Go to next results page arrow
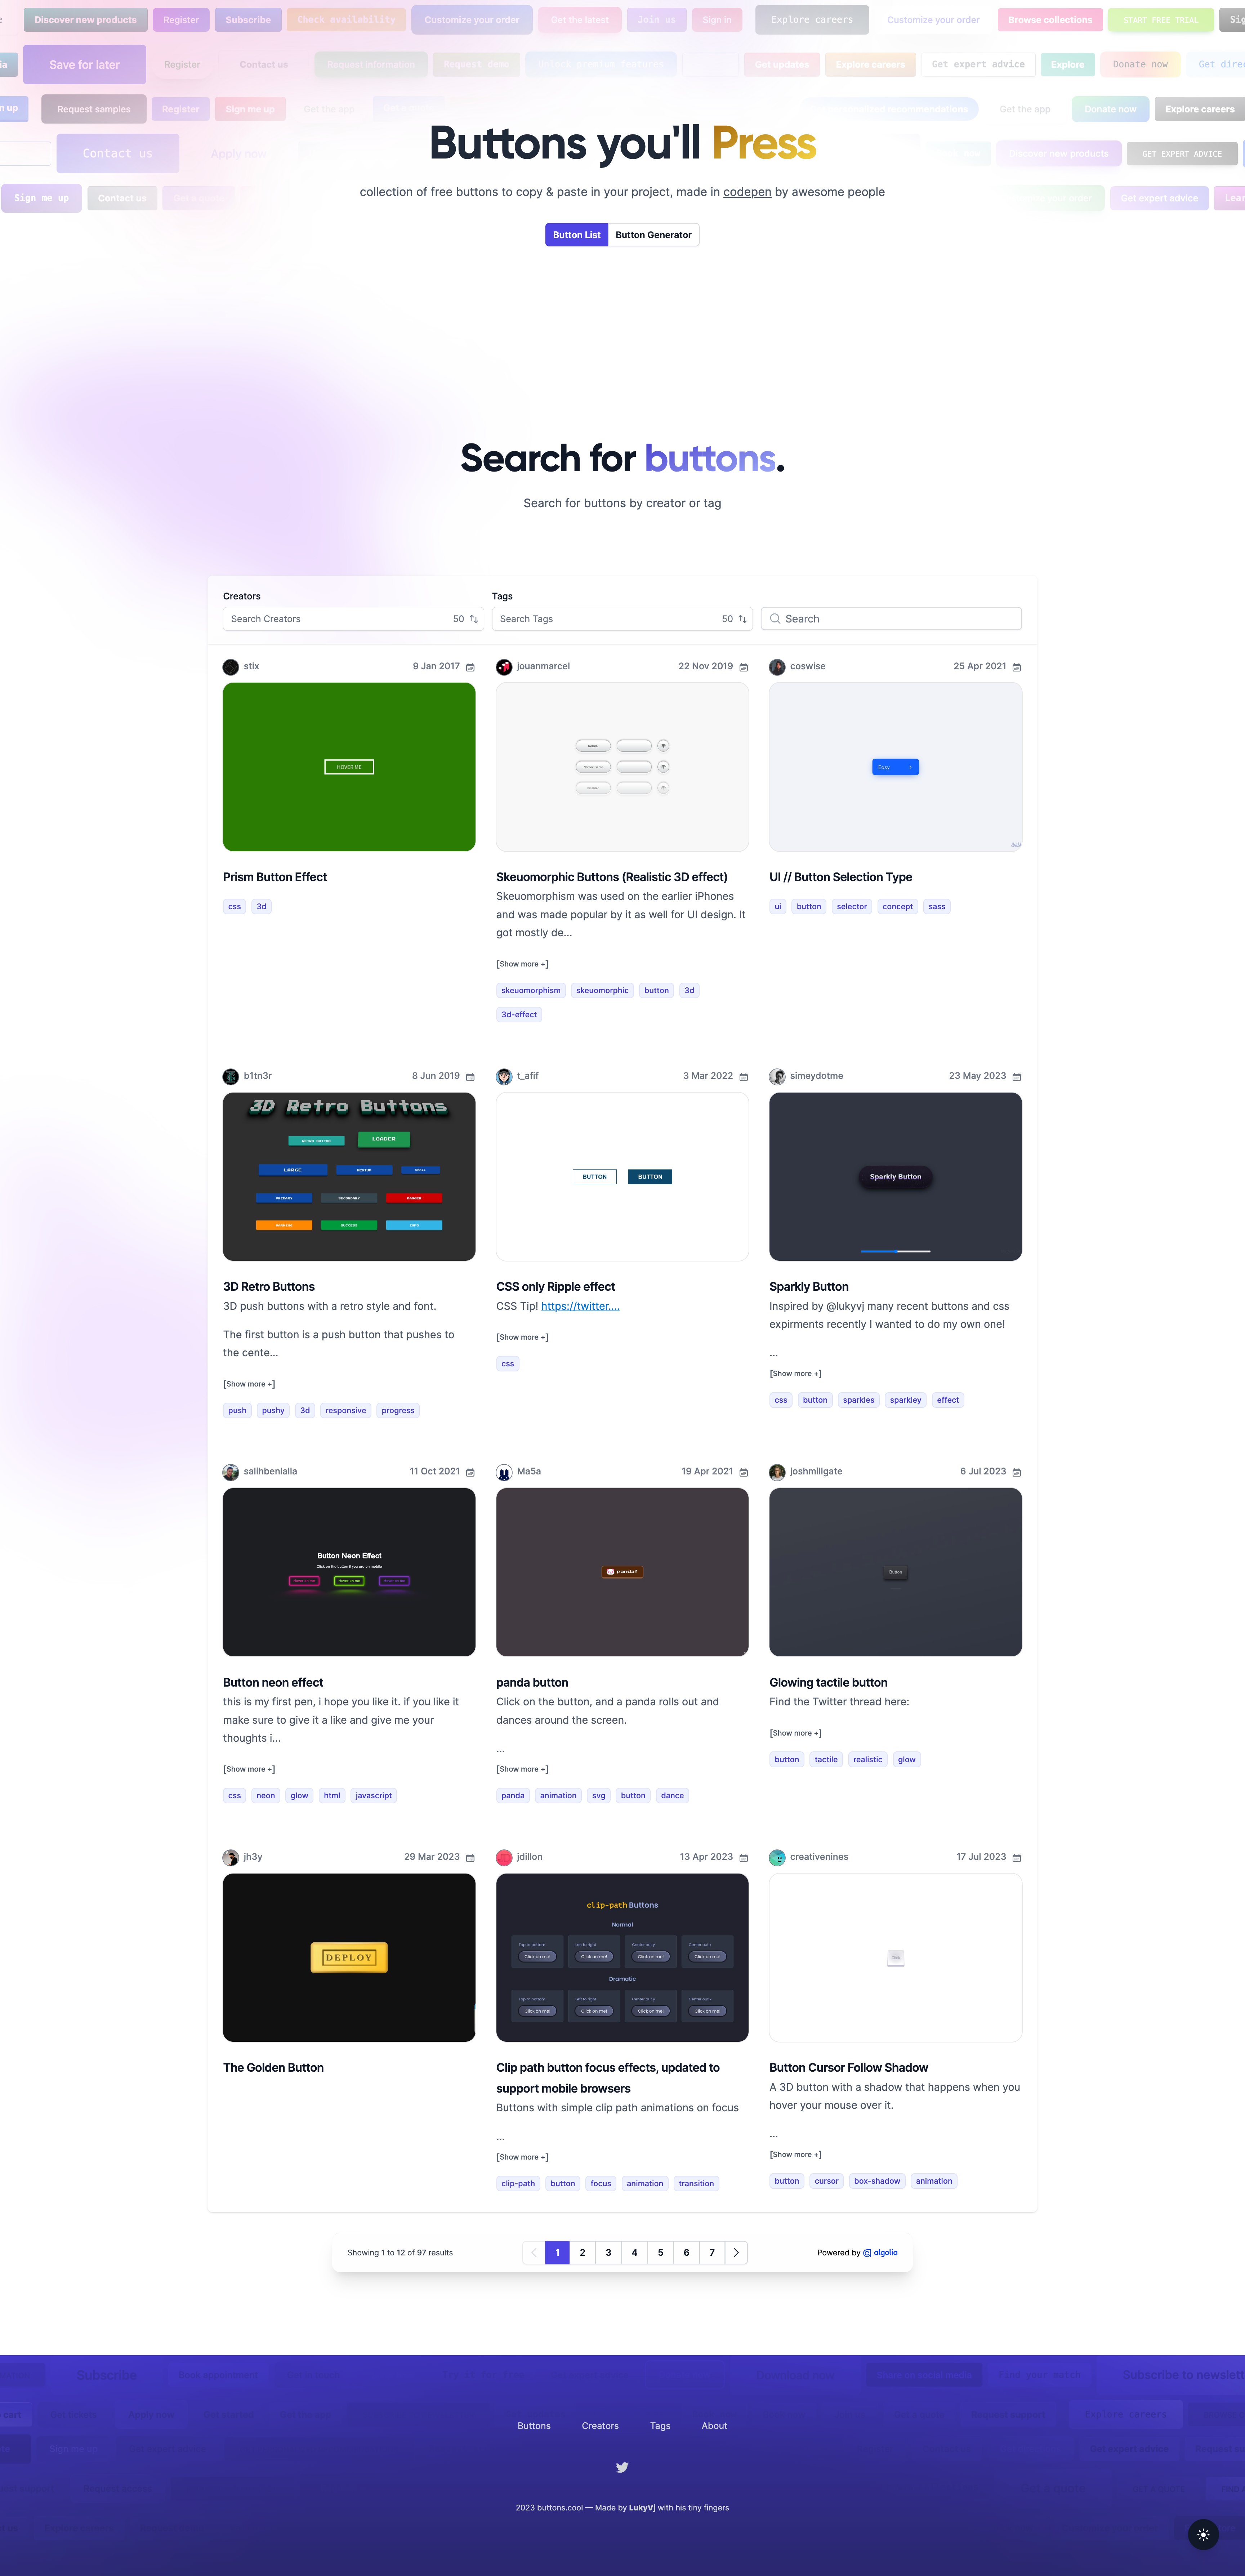1245x2576 pixels. tap(736, 2253)
